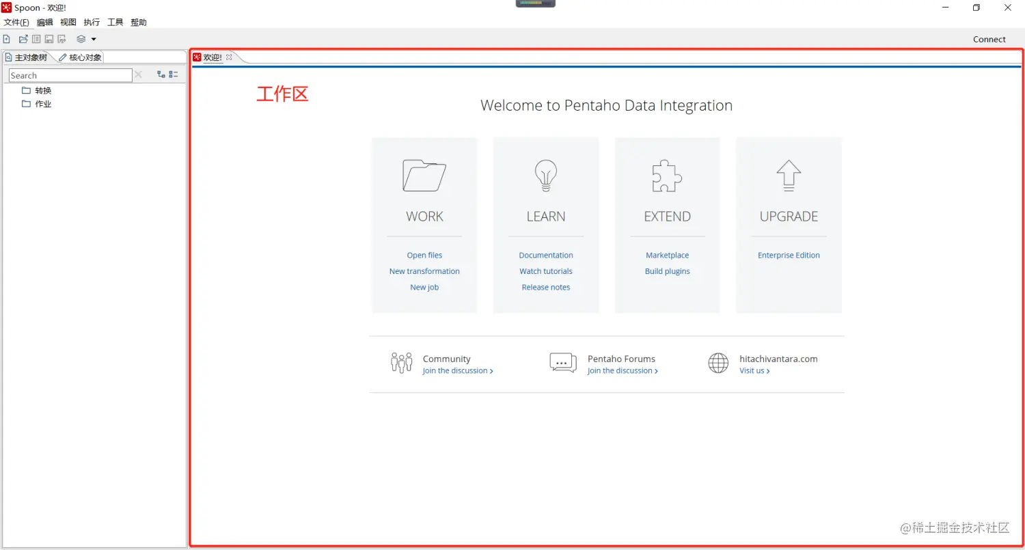Click the Spoon application logo icon

[6, 8]
